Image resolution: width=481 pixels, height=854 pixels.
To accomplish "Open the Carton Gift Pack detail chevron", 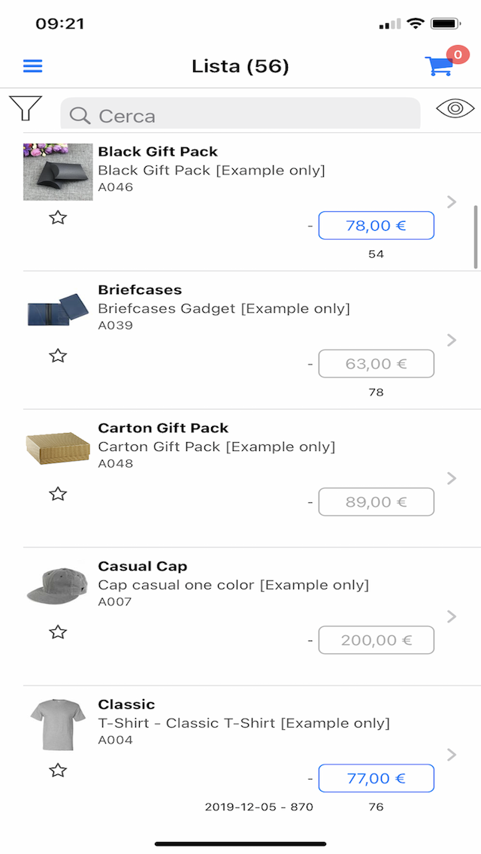I will pos(452,478).
